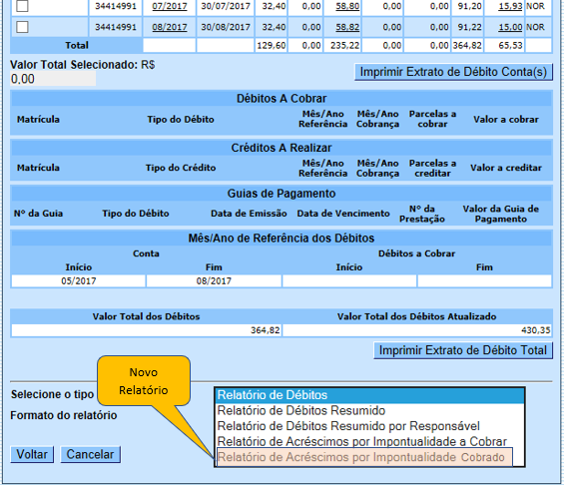The height and width of the screenshot is (486, 570).
Task: Click Imprimir Extrato de Débito Conta(s) button
Action: (x=453, y=72)
